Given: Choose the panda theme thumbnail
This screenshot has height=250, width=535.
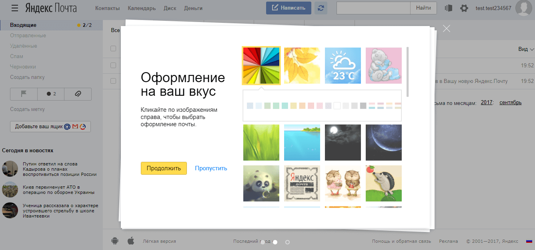Looking at the screenshot, I should pos(261,183).
